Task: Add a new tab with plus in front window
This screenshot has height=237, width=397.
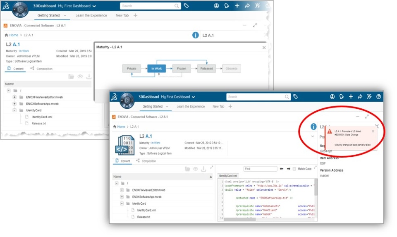Action: pos(230,107)
